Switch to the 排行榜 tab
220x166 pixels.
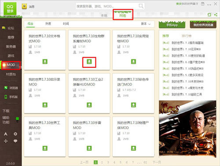(187, 36)
